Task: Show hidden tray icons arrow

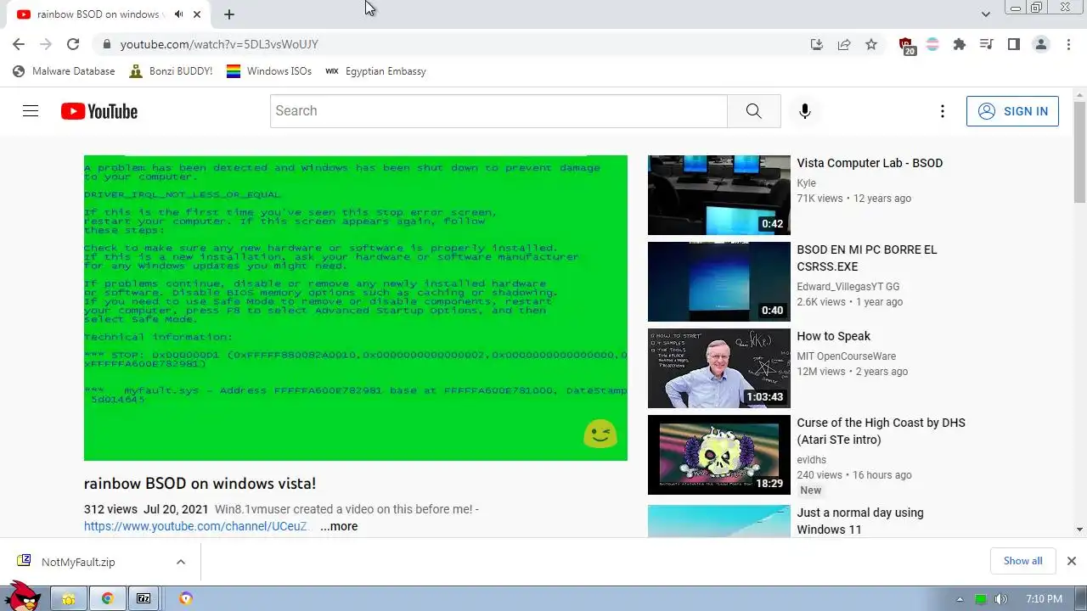Action: pos(960,599)
